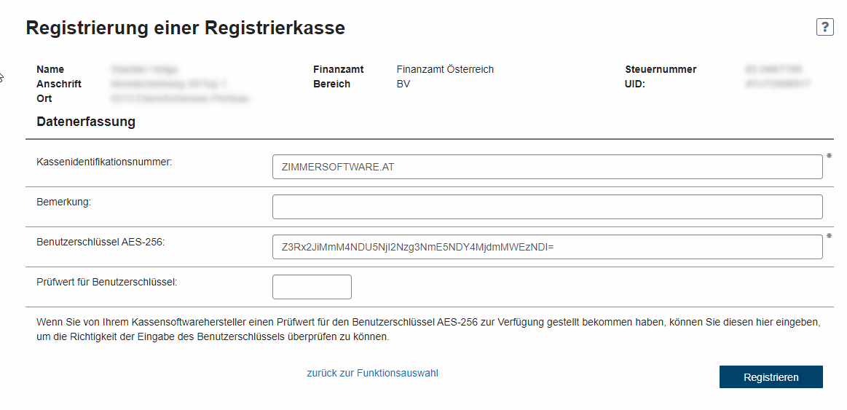Follow the zurück zur Funktionsauswahl link
This screenshot has width=847, height=410.
(372, 373)
